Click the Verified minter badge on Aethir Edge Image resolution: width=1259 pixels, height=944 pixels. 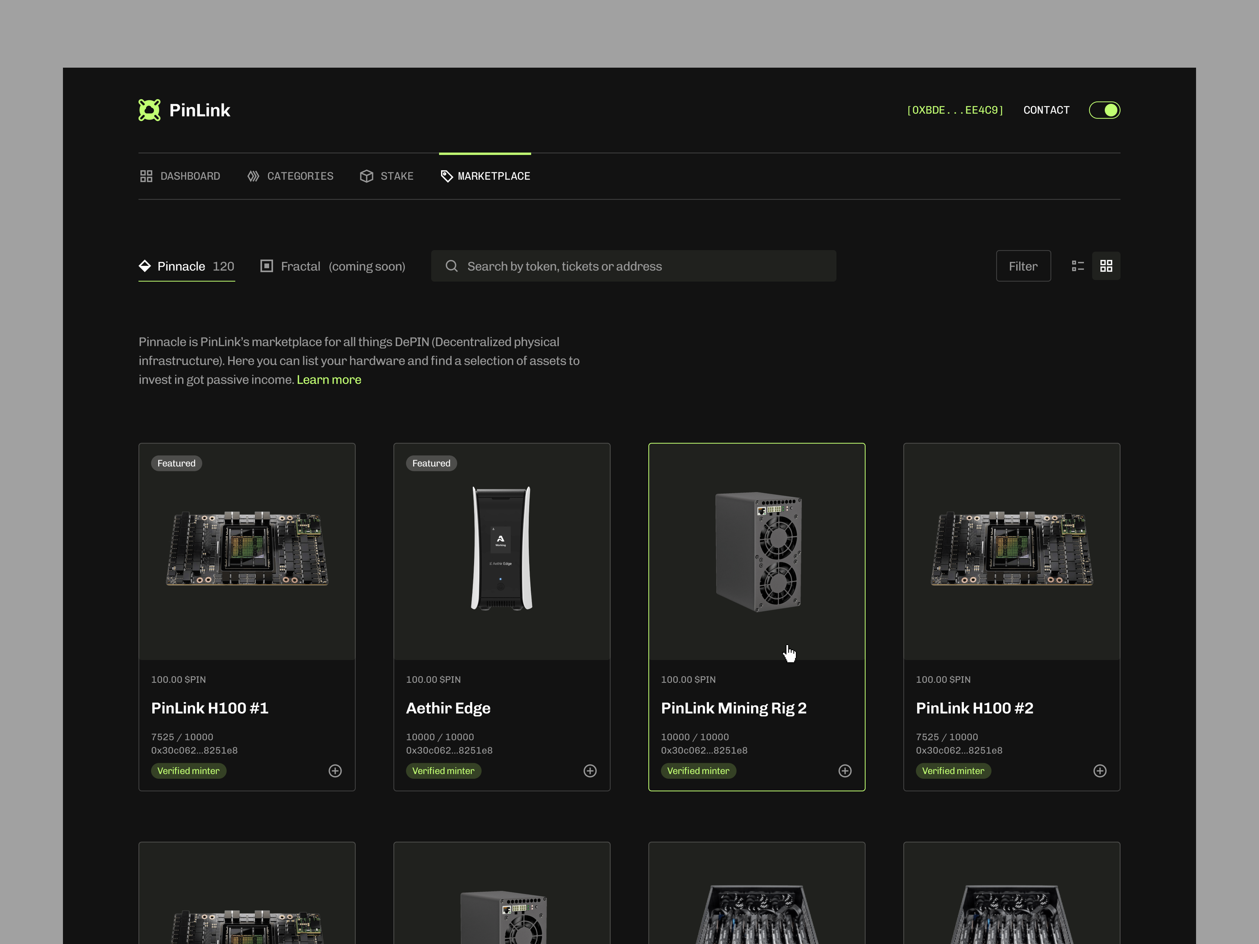pos(444,771)
